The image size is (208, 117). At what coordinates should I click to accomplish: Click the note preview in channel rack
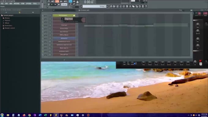click(x=136, y=25)
